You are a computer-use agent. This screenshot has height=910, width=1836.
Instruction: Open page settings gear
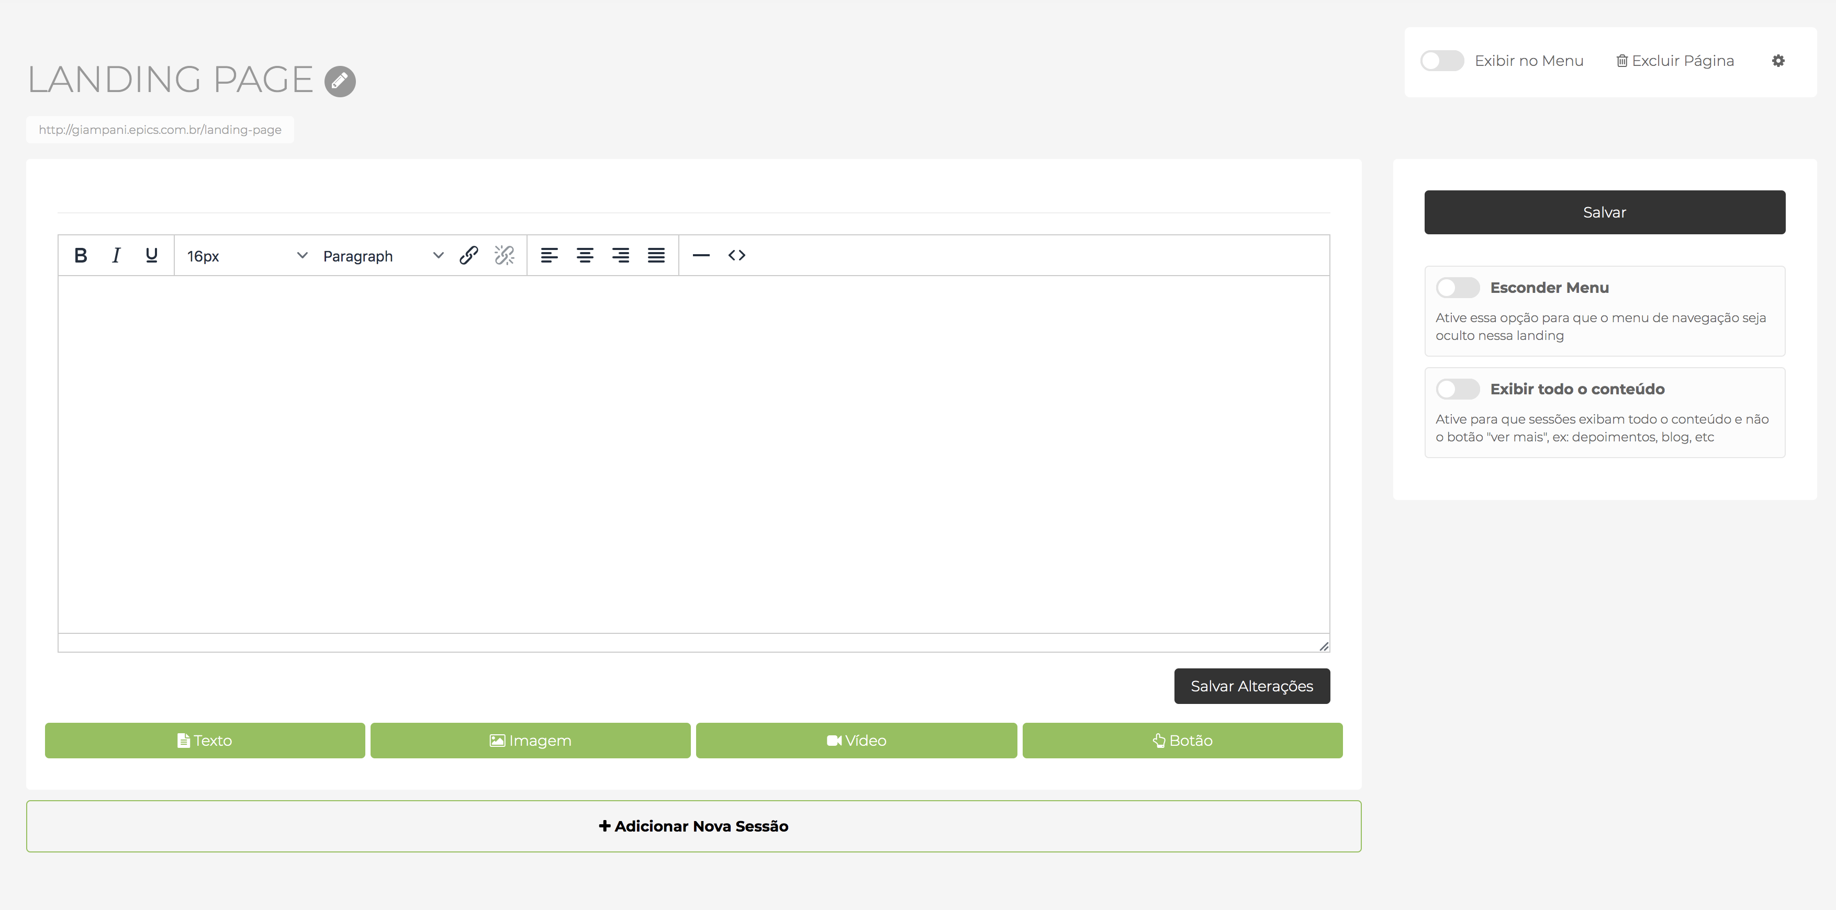[1777, 61]
